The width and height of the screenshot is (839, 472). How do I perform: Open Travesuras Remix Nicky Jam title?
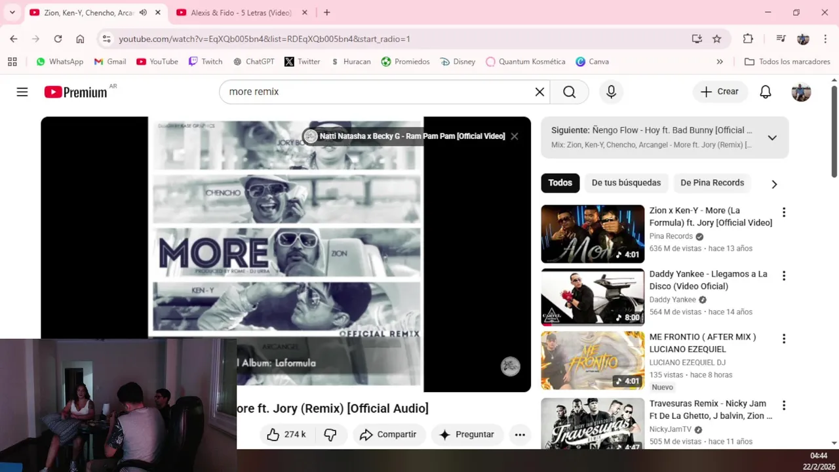[711, 410]
